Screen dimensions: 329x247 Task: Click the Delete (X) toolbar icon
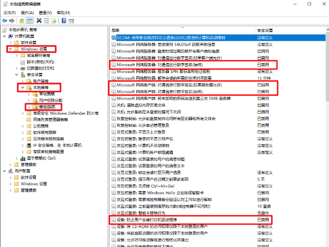point(39,21)
